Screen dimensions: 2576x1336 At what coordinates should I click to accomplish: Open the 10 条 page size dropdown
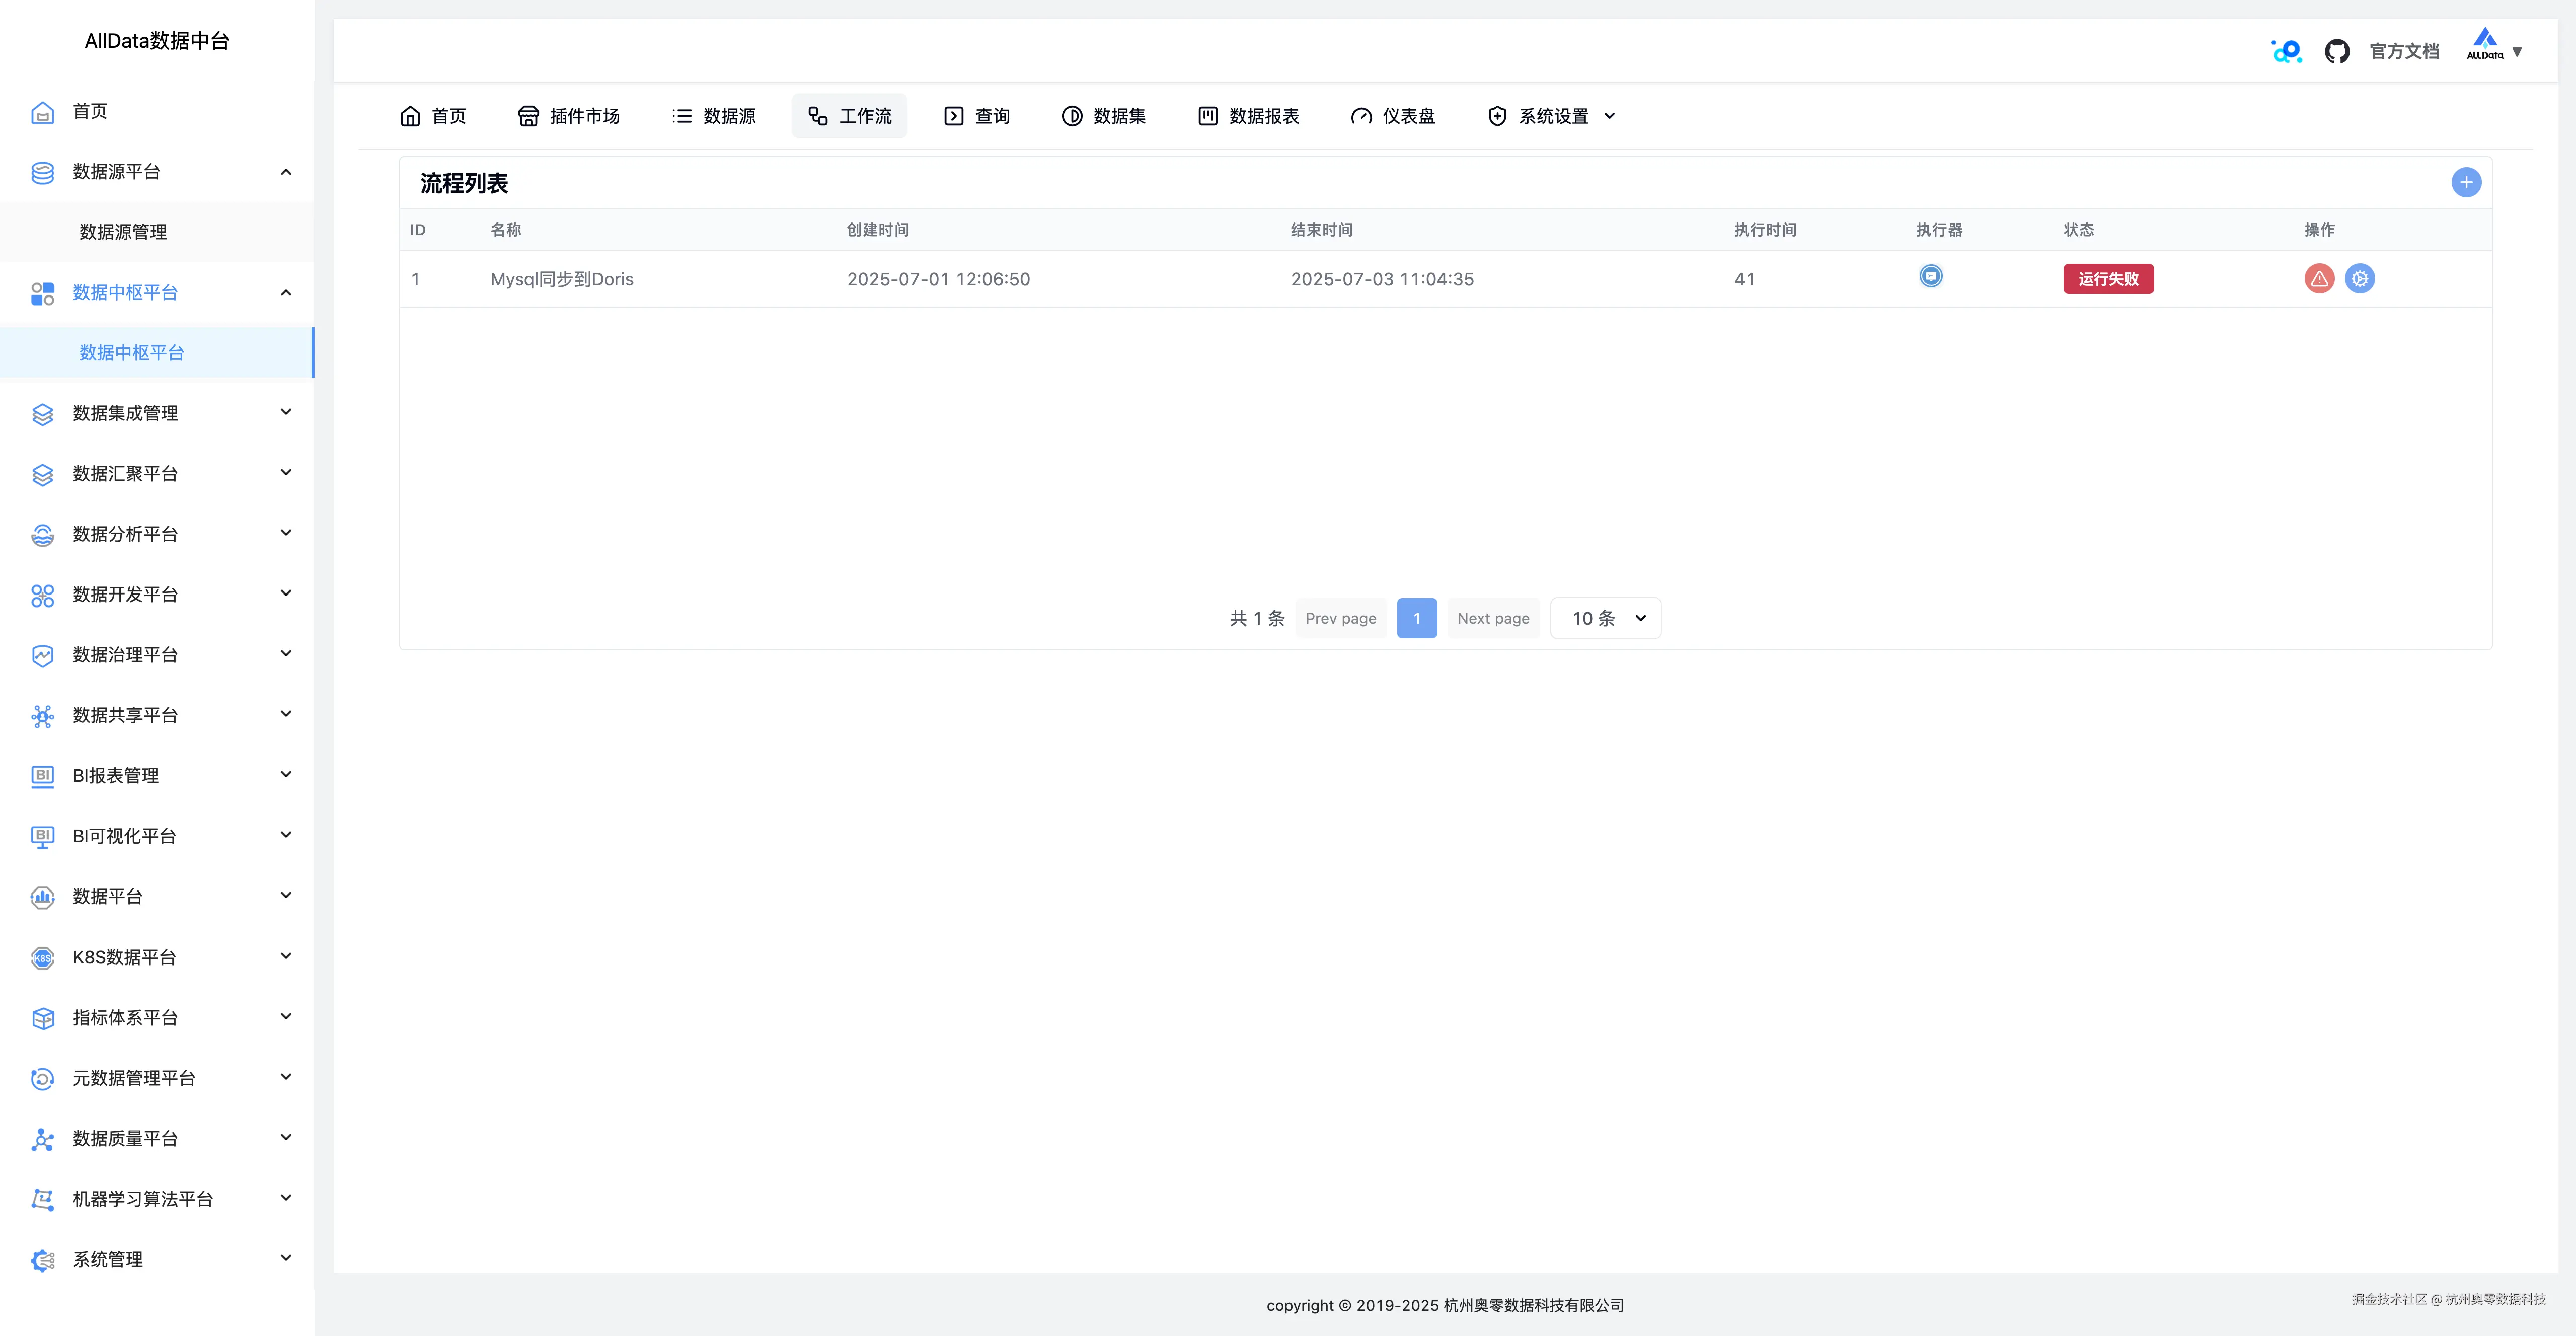coord(1605,618)
